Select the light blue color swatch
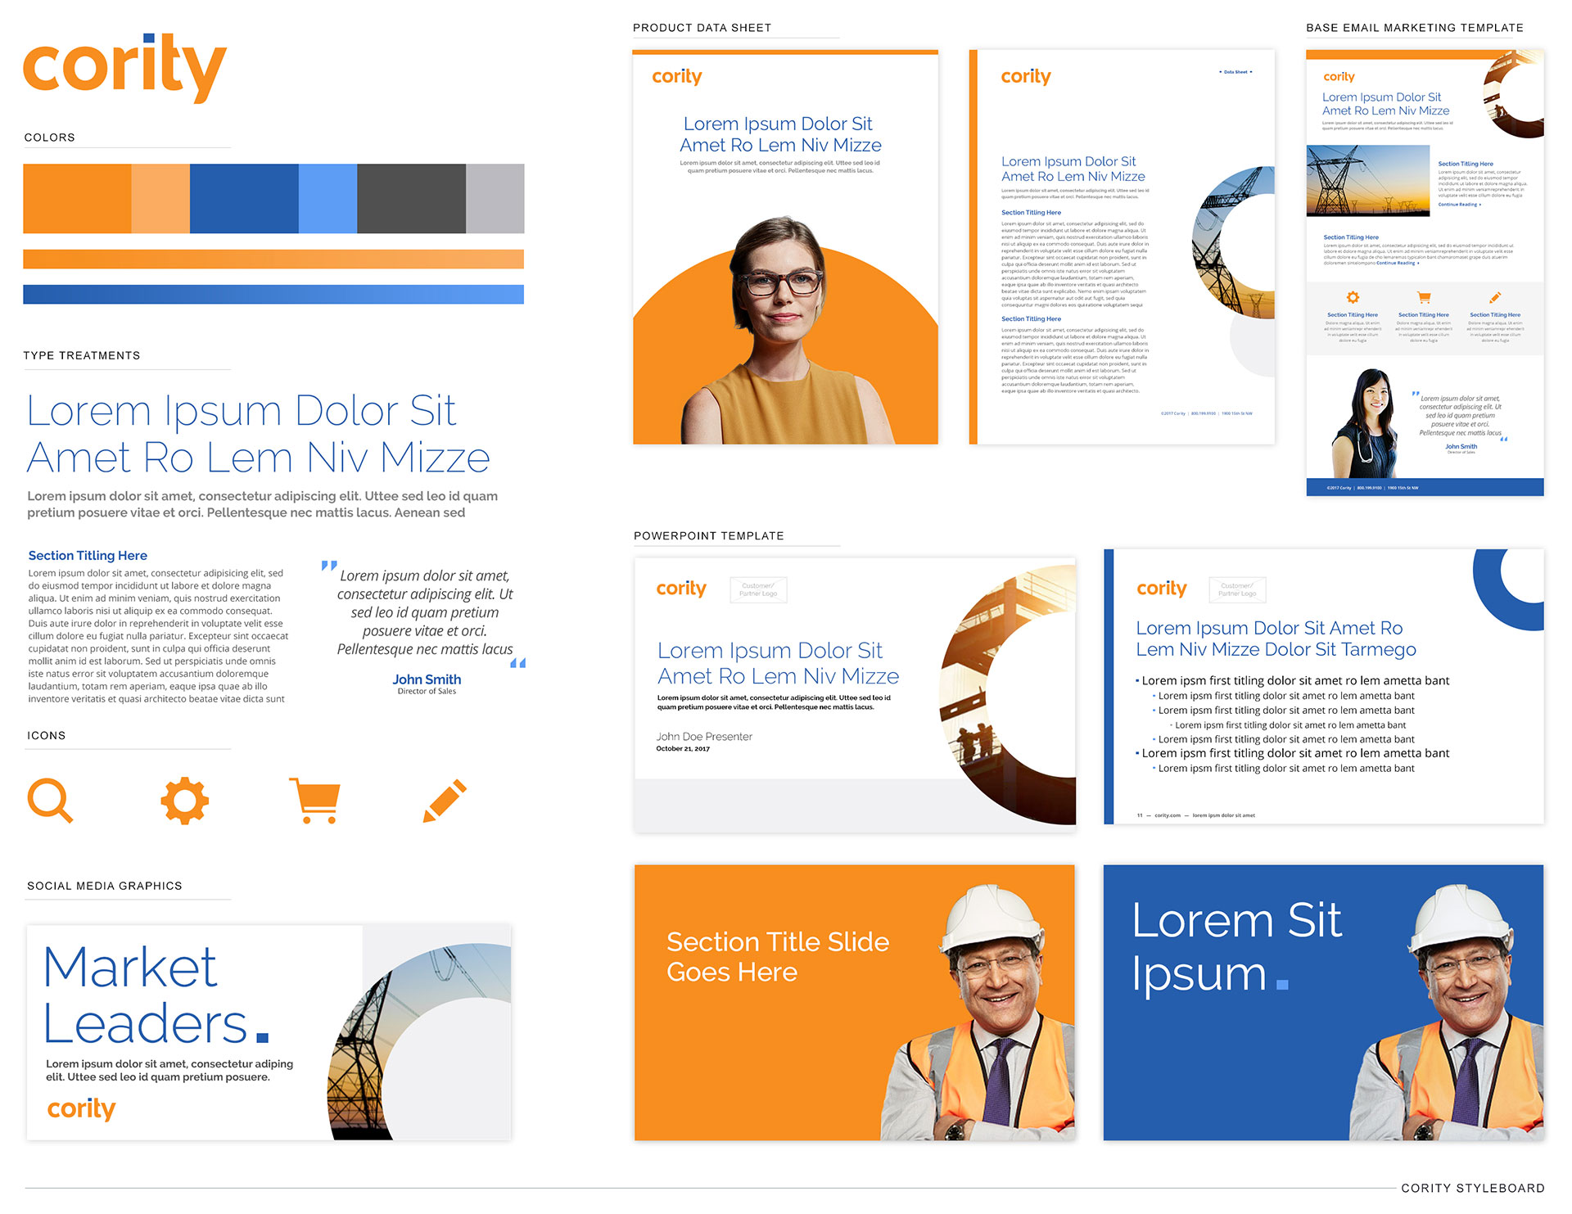Image resolution: width=1572 pixels, height=1214 pixels. [327, 199]
